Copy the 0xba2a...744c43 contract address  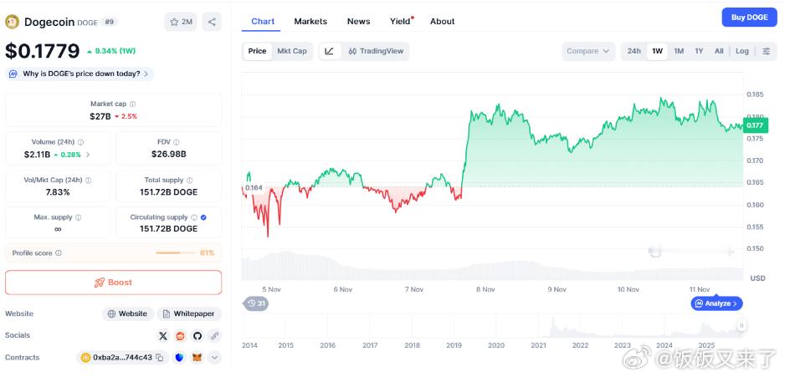point(159,358)
